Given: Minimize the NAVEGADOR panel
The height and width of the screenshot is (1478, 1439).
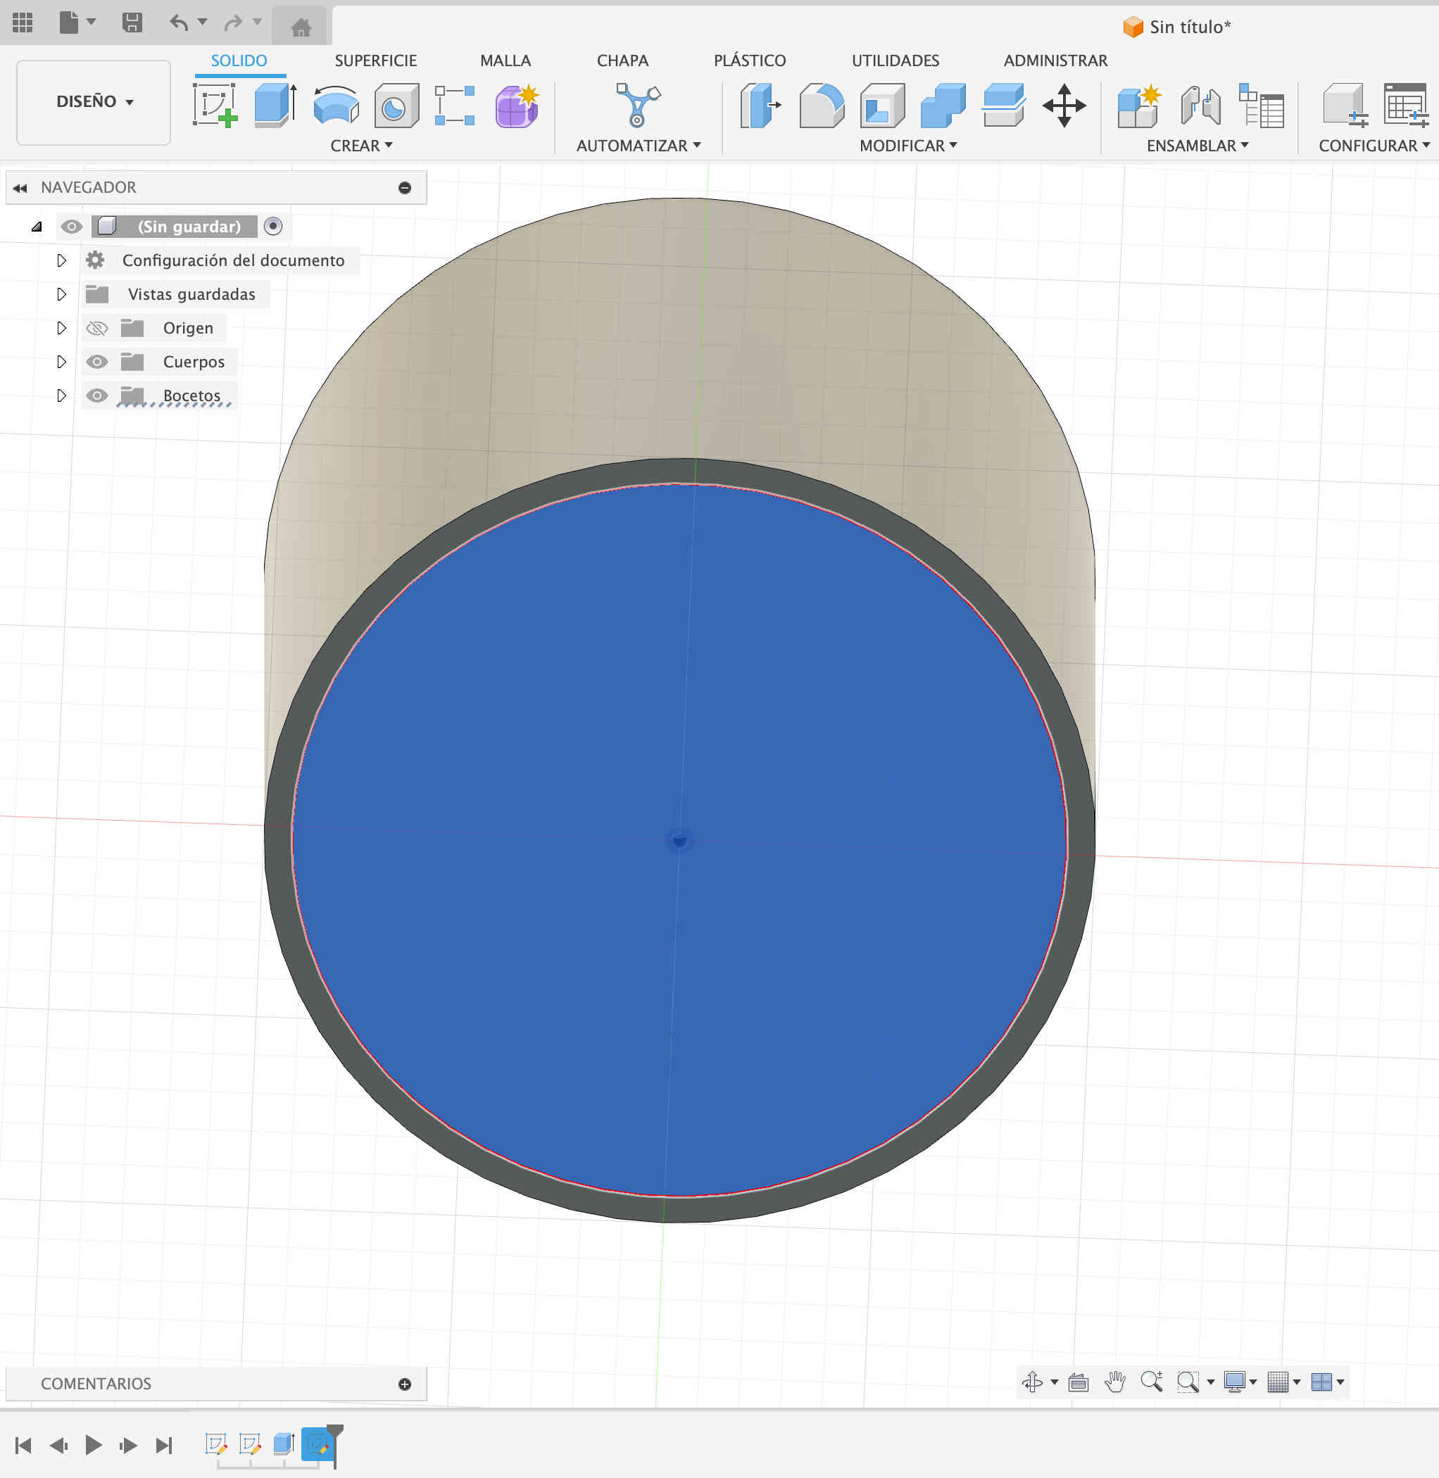Looking at the screenshot, I should [405, 187].
